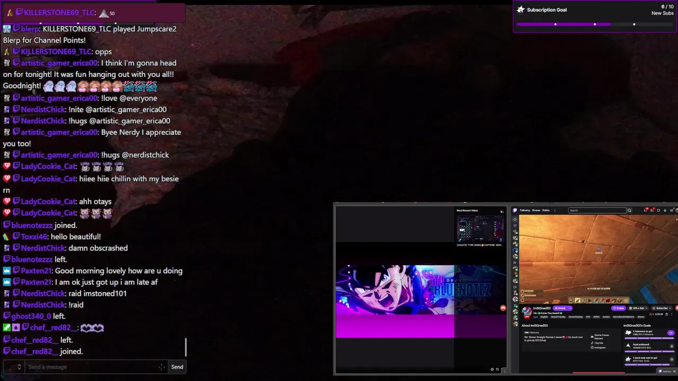678x381 pixels.
Task: Click the MentalHealthMatters tag
Action: [623, 317]
